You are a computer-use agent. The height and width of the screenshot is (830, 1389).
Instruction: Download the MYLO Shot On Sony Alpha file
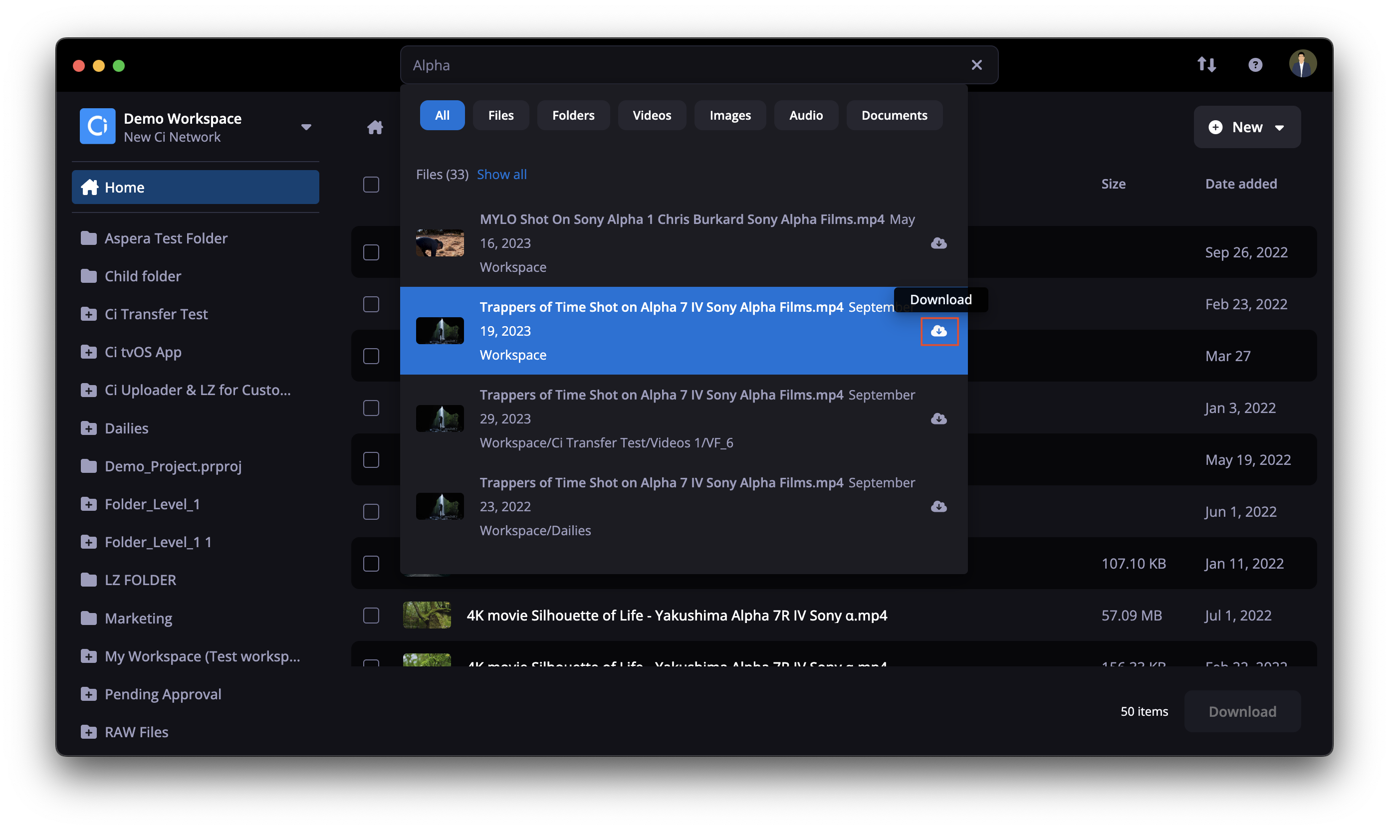click(x=938, y=243)
